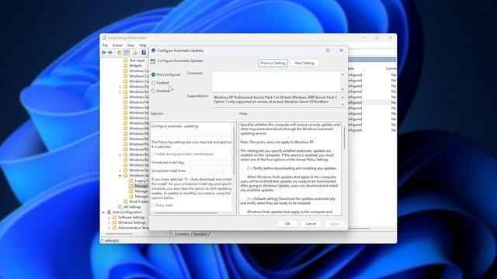This screenshot has height=279, width=497.
Task: Click the '11 setting(s)' status bar text
Action: [109, 241]
